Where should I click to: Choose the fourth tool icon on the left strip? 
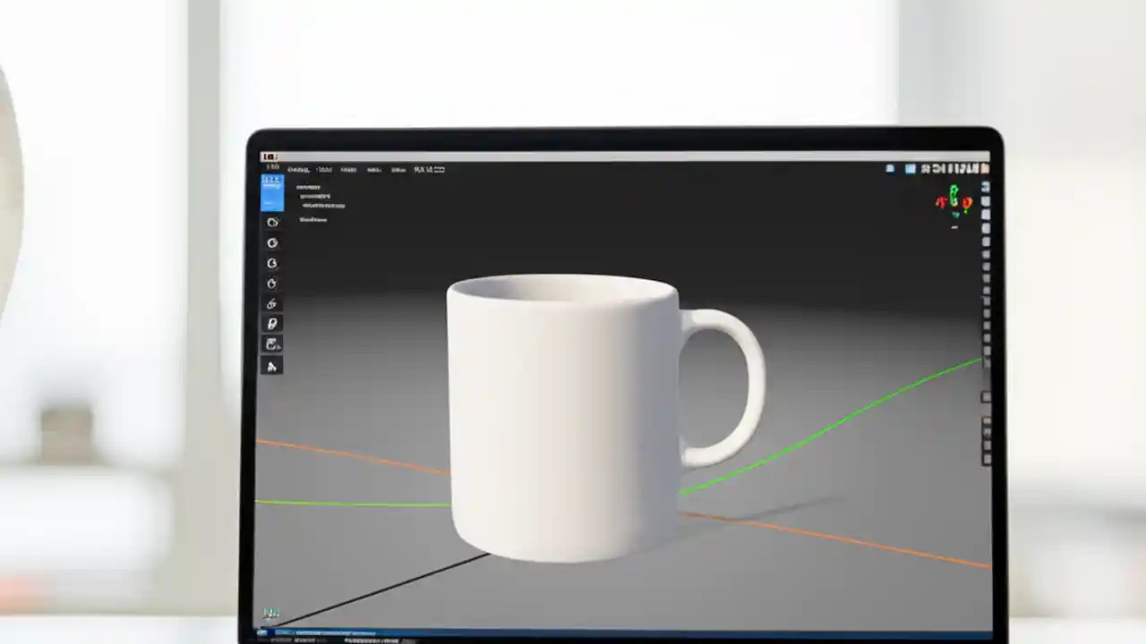click(272, 284)
